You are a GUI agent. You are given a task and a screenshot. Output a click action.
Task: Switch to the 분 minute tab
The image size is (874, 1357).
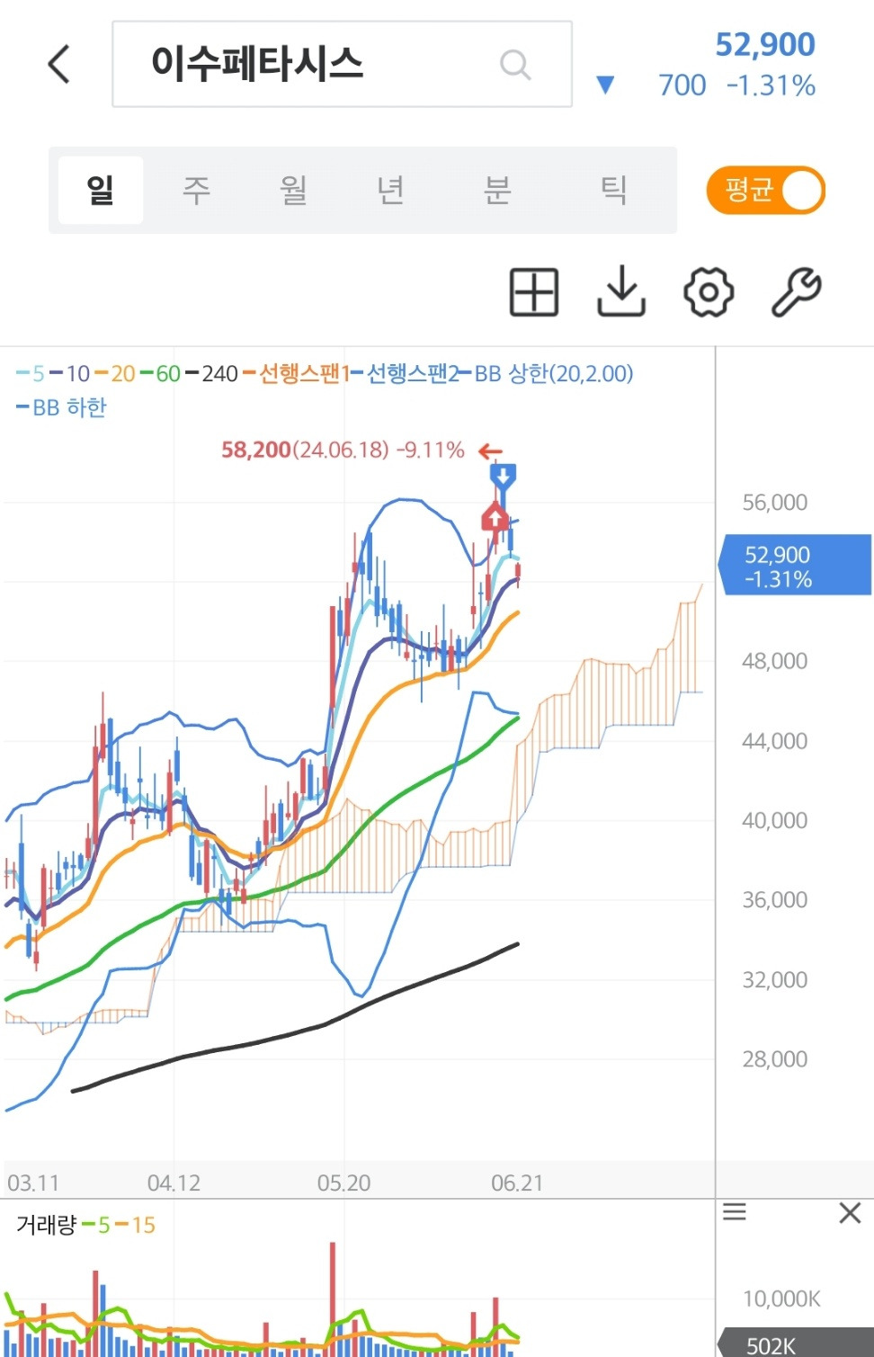click(497, 190)
